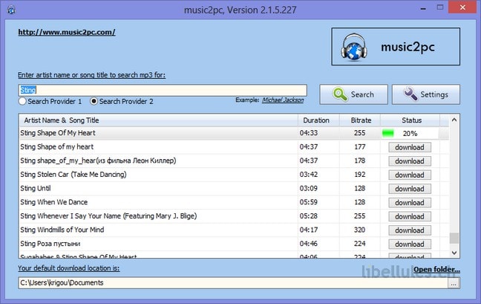This screenshot has width=481, height=304.
Task: Sort by Artist Name & Song Title column
Action: pos(158,120)
